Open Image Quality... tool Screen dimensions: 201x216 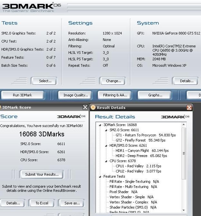coord(75,95)
